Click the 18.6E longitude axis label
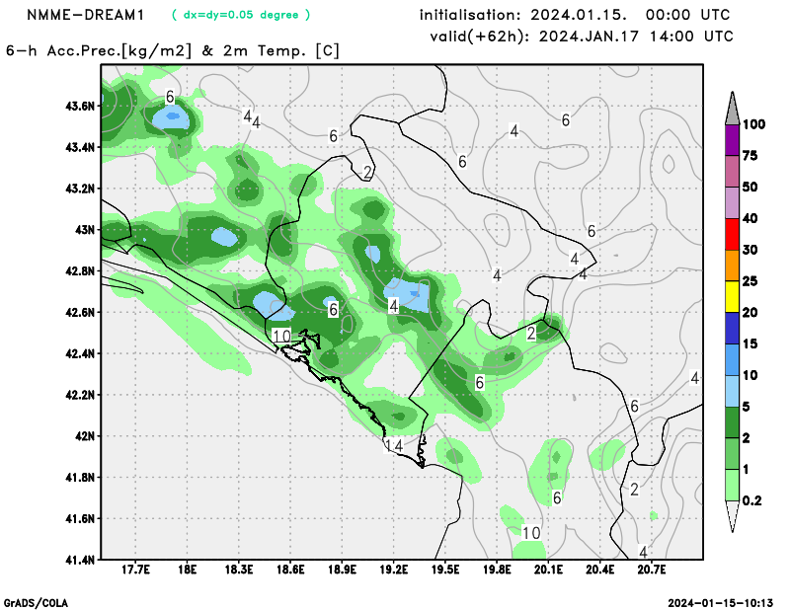Image resolution: width=790 pixels, height=610 pixels. coord(290,570)
